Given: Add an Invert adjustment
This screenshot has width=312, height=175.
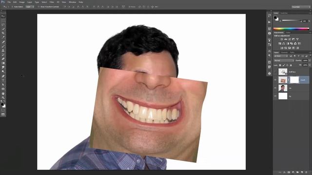Looking at the screenshot, I should pyautogui.click(x=282, y=48).
